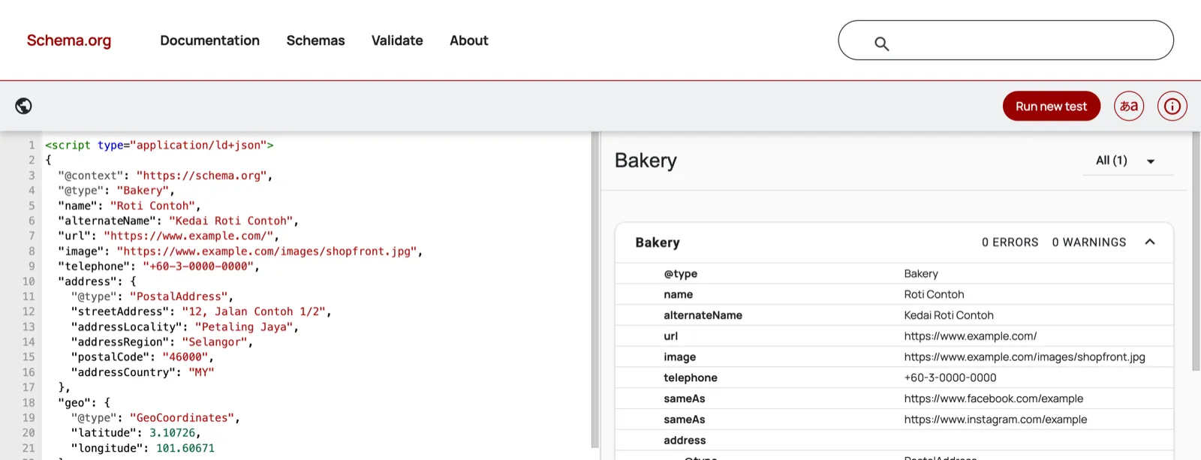Click the "postalCode": "46000" code line
The image size is (1201, 460).
(143, 357)
